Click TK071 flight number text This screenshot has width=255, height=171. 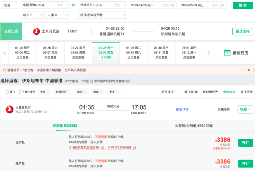click(x=73, y=31)
